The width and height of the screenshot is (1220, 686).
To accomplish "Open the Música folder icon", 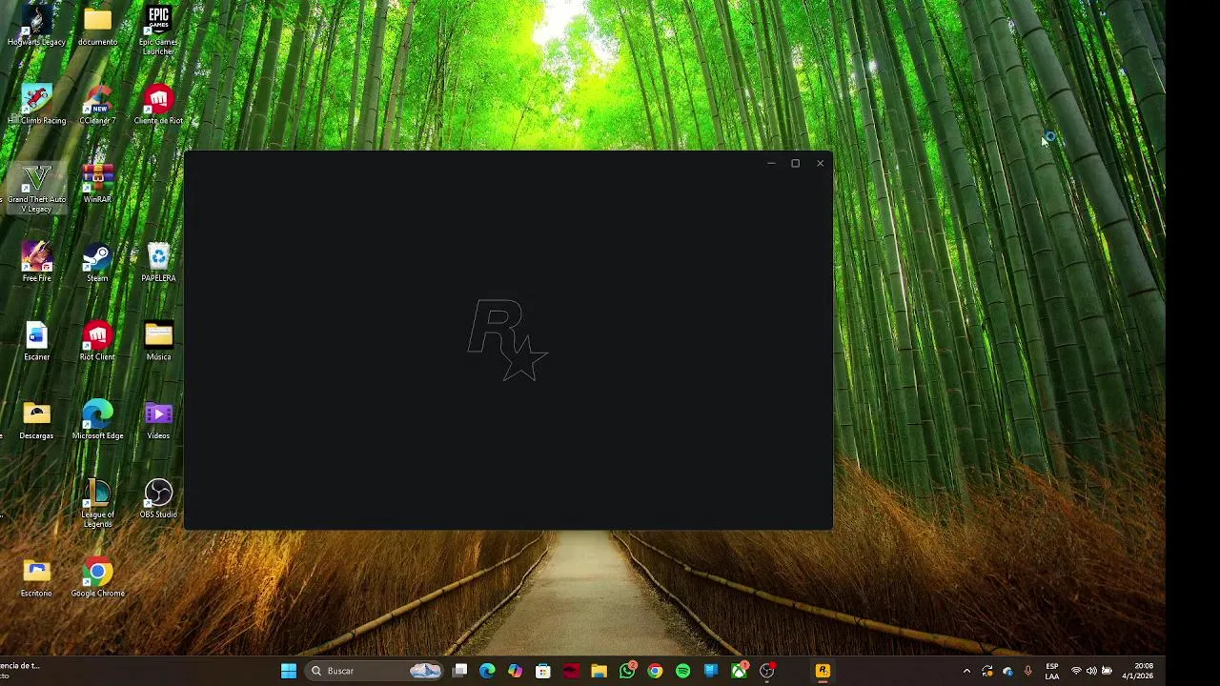I will (x=158, y=341).
